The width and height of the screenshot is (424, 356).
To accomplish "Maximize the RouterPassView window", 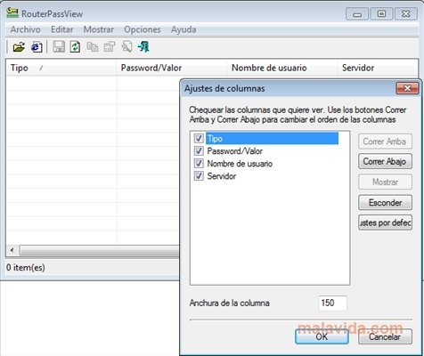I will click(381, 14).
